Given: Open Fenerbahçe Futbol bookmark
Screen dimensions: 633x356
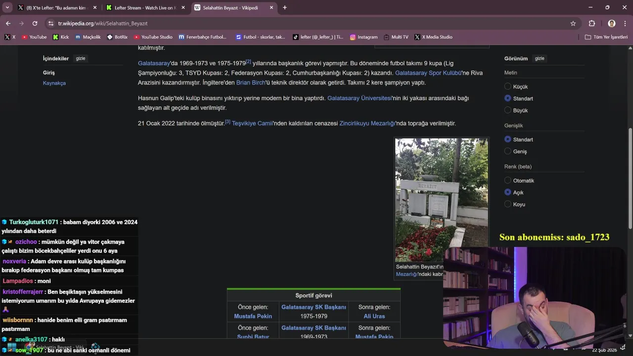Looking at the screenshot, I should [x=203, y=37].
